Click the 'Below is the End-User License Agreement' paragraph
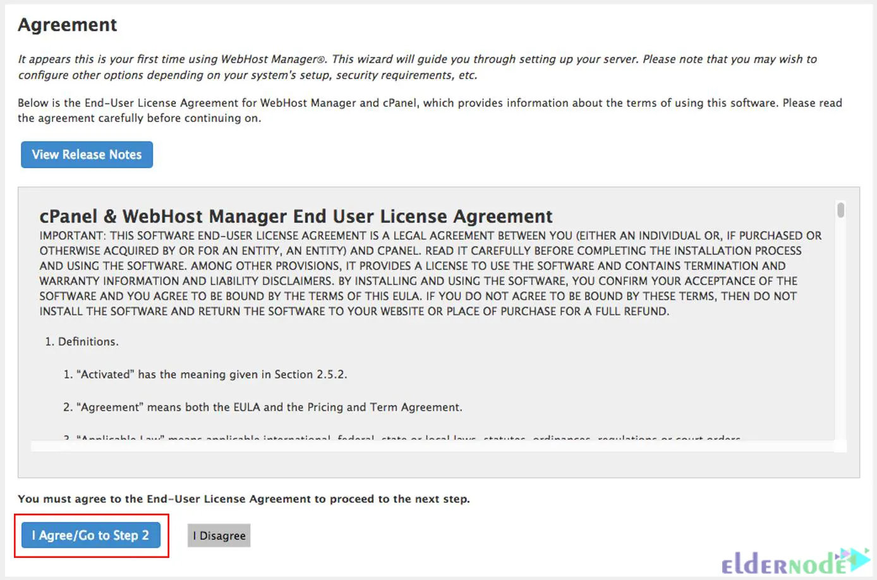Viewport: 877px width, 580px height. [x=430, y=111]
